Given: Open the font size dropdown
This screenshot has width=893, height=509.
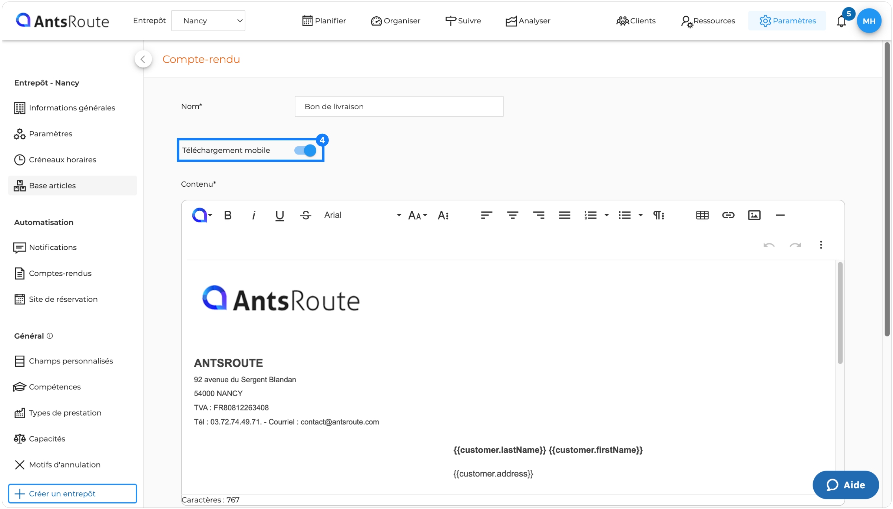Looking at the screenshot, I should [x=417, y=215].
